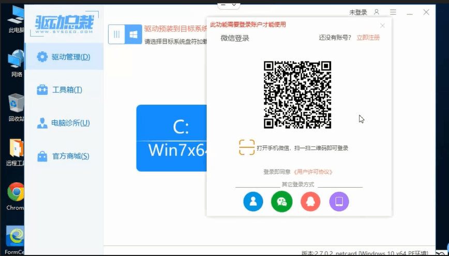Open the Official Store (官方商城) sidebar item
The height and width of the screenshot is (256, 449).
pos(64,156)
